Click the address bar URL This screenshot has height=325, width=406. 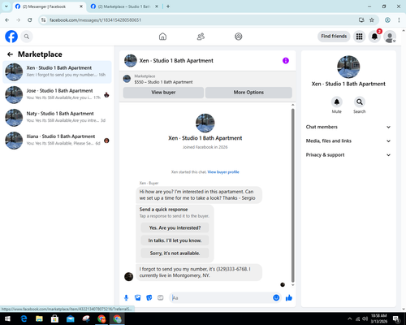click(x=95, y=20)
